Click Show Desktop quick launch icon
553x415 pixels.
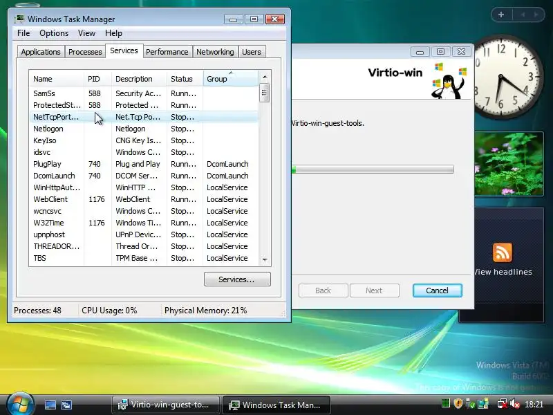pyautogui.click(x=50, y=405)
